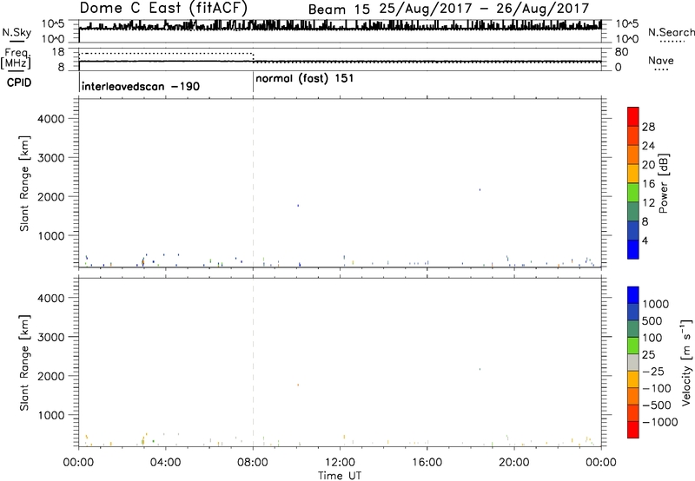This screenshot has height=481, width=695.
Task: Click the 'Velocity [m s-1]' colorbar label
Action: (x=686, y=362)
